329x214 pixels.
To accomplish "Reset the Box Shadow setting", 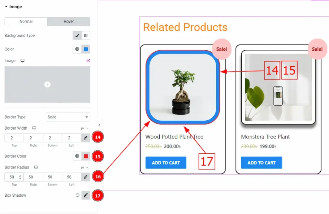I will pyautogui.click(x=77, y=195).
